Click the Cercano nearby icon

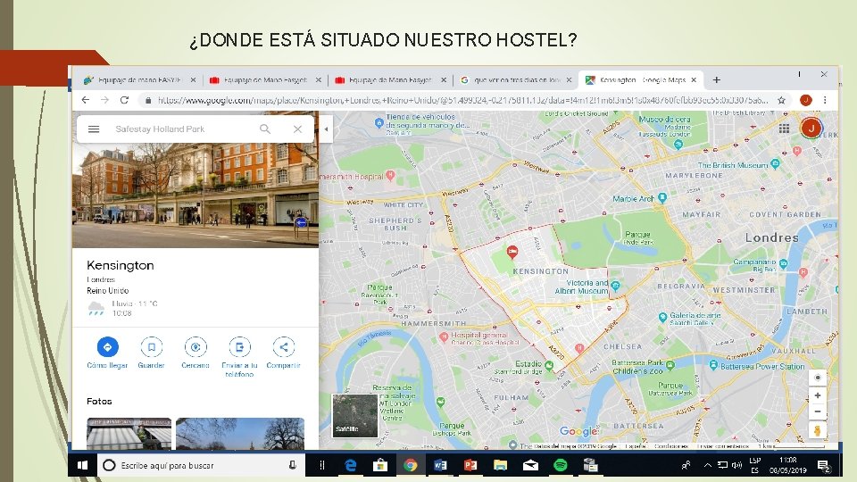pyautogui.click(x=196, y=346)
